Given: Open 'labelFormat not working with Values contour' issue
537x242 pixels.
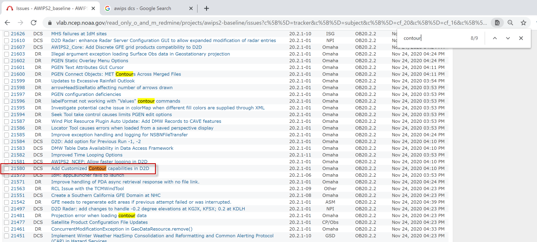Looking at the screenshot, I should pos(115,101).
